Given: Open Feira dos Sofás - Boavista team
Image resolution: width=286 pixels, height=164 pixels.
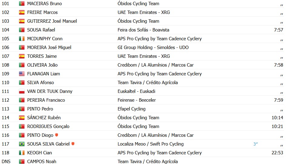Looking at the screenshot, I should (x=143, y=30).
